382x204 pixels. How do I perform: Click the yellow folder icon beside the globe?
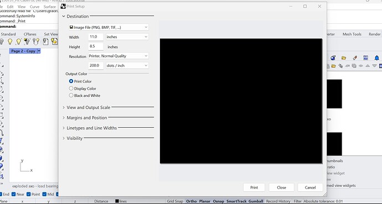[344, 57]
